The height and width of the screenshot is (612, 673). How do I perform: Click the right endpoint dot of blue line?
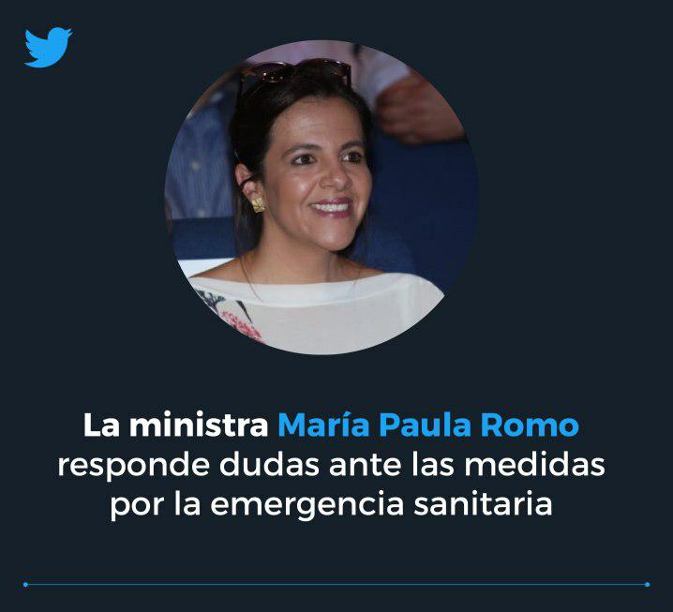648,585
